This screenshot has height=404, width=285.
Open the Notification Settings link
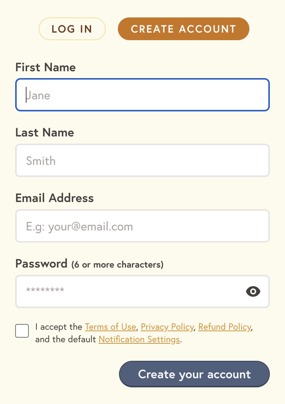tap(139, 339)
